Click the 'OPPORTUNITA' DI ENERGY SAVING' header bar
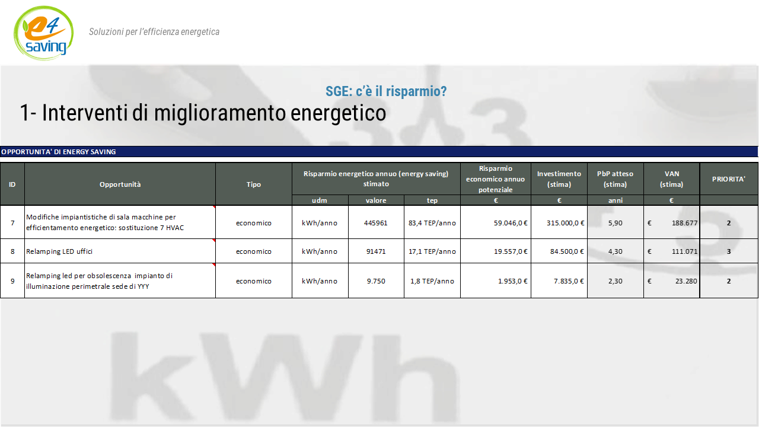The width and height of the screenshot is (759, 427). 379,152
